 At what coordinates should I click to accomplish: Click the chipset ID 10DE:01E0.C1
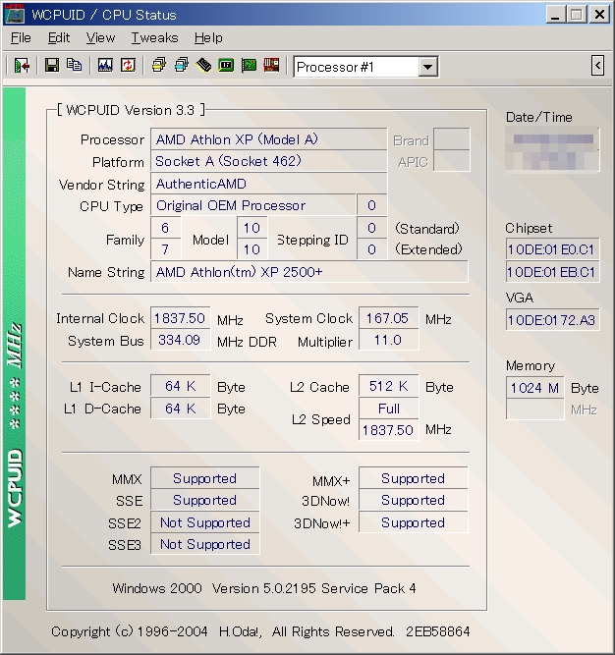click(x=552, y=249)
